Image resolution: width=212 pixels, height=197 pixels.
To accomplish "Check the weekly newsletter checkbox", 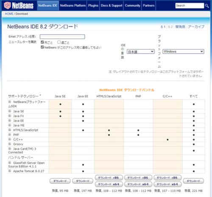I will 59,42.
